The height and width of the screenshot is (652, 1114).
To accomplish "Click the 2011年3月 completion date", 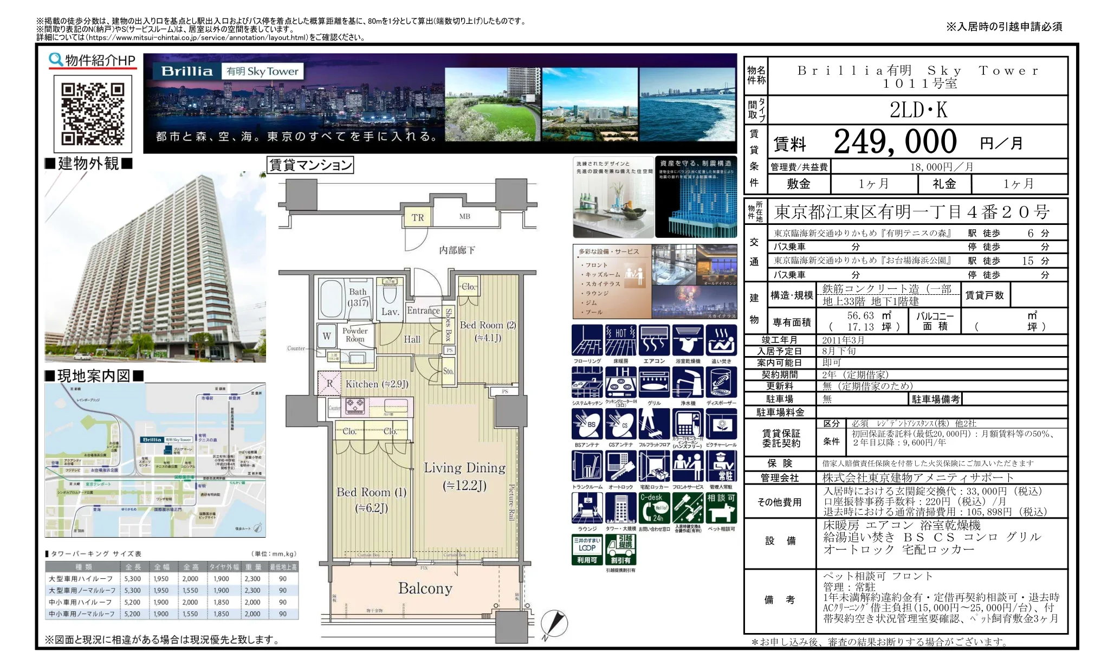I will tap(843, 340).
